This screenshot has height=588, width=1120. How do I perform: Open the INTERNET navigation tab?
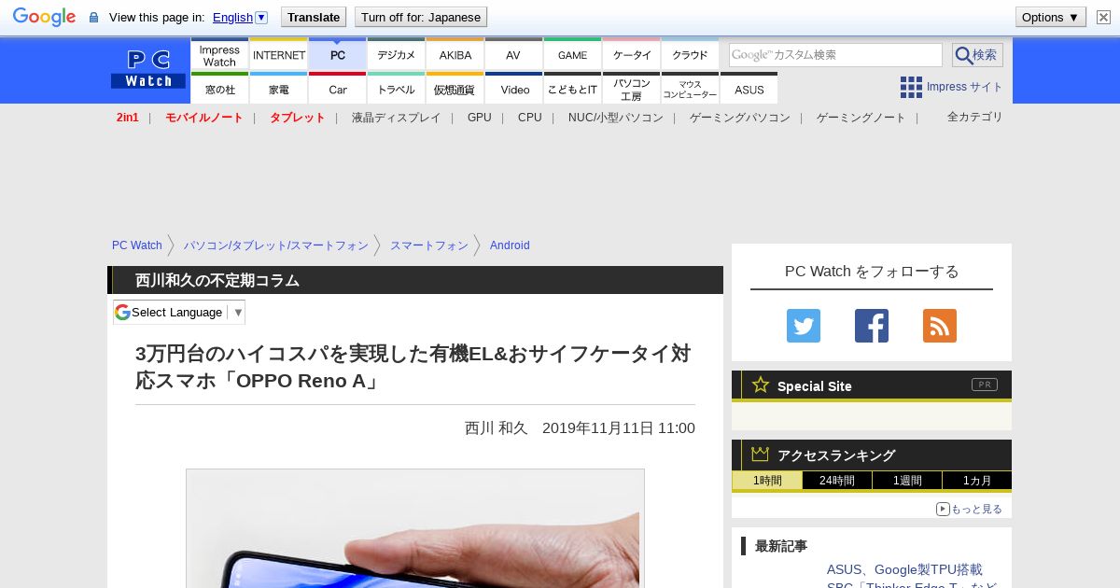coord(279,55)
